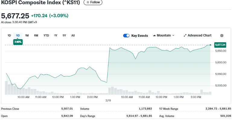Expand the Mountain chart type dropdown chevron

(x=173, y=36)
